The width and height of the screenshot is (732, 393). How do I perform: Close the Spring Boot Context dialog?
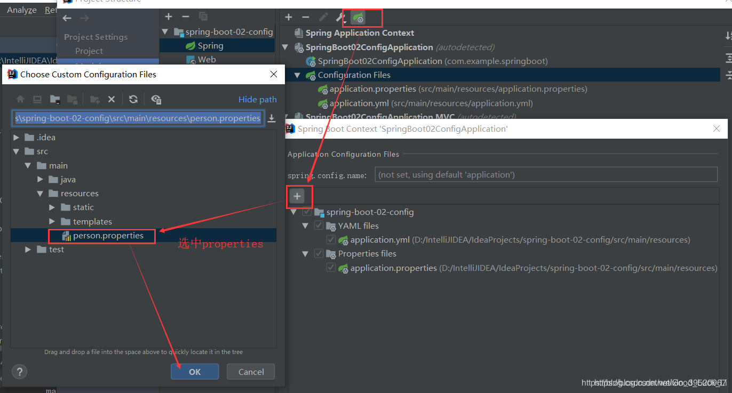(717, 129)
